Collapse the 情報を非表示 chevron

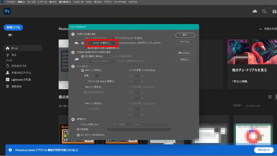click(260, 29)
